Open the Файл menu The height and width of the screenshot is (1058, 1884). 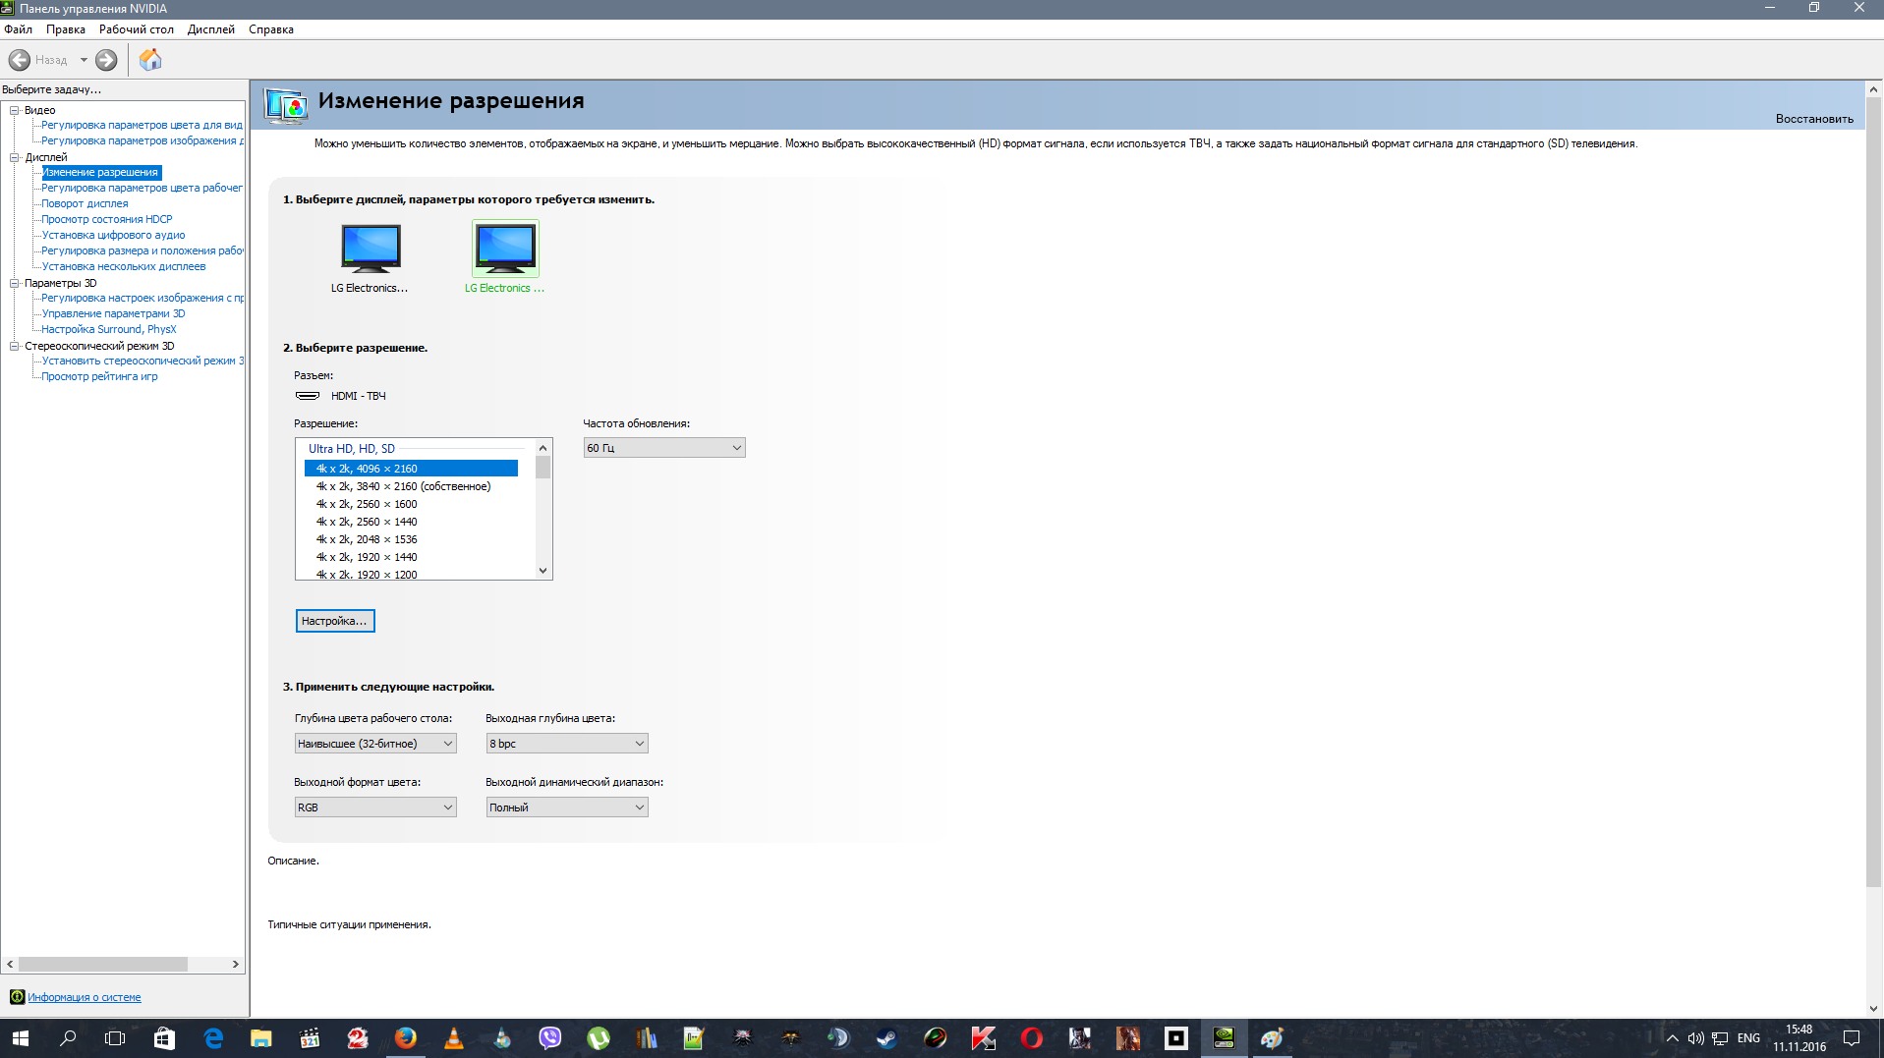[x=19, y=29]
